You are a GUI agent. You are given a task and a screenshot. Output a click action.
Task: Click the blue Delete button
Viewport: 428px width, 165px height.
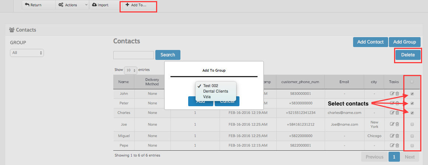coord(408,55)
